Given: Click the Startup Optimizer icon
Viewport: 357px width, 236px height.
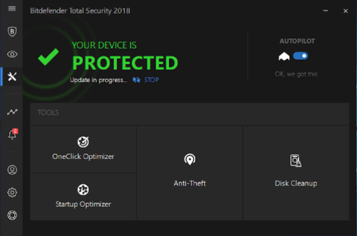Looking at the screenshot, I should (x=83, y=189).
